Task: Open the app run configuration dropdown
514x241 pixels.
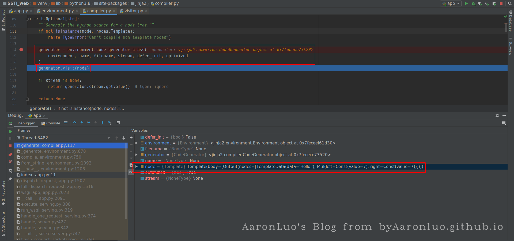Action: [x=451, y=3]
